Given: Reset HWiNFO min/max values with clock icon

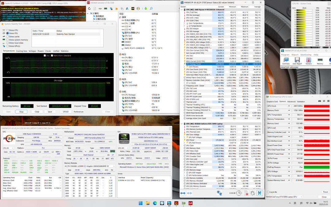Looking at the screenshot, I should click(x=239, y=193).
